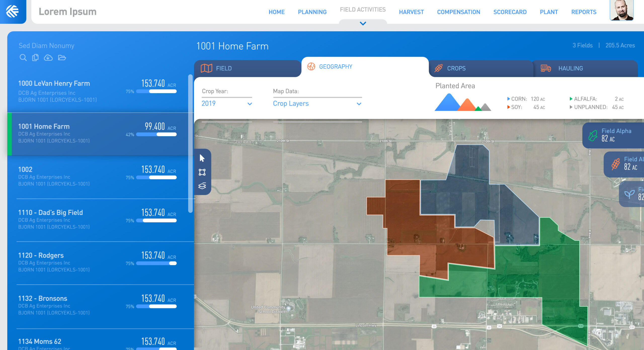Click the corn leaf icon on Field Alpha card
Screen dimensions: 644x350
click(593, 136)
